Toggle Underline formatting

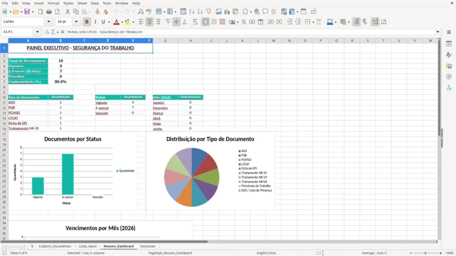pos(103,22)
